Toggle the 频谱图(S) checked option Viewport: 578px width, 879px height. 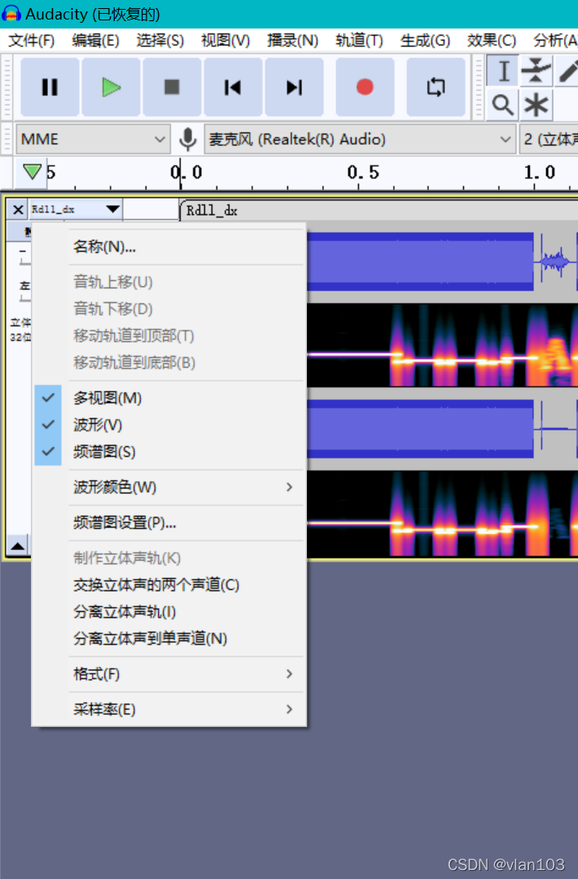169,452
